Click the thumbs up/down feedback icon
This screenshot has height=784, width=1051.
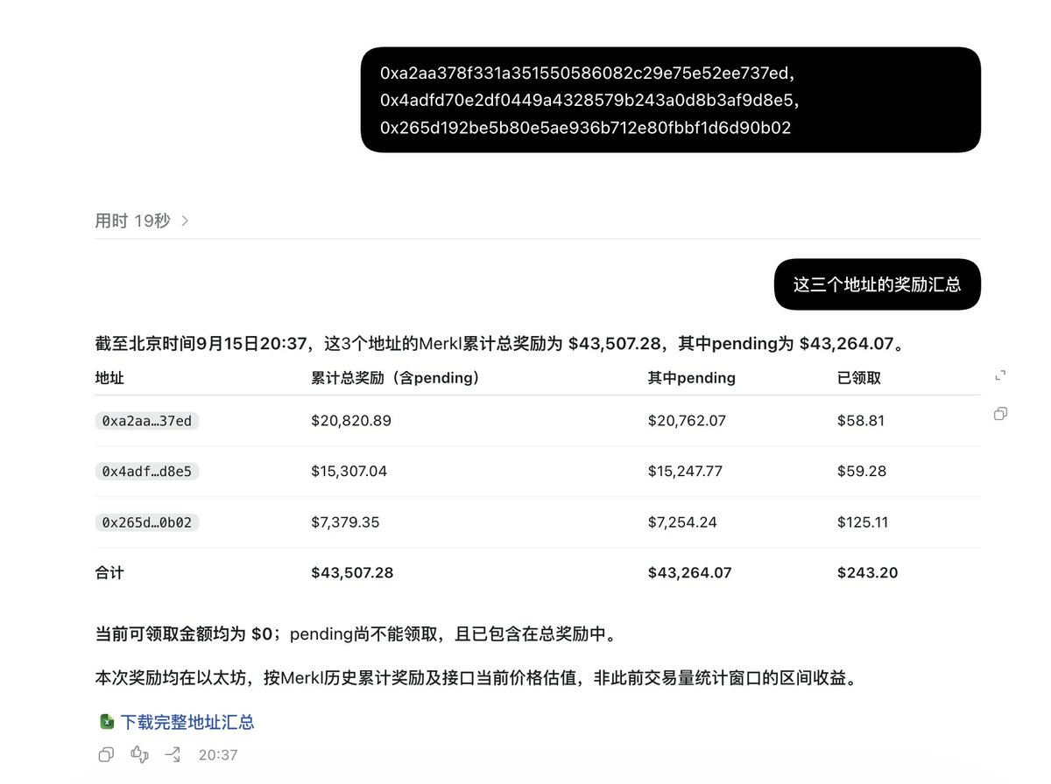click(139, 754)
